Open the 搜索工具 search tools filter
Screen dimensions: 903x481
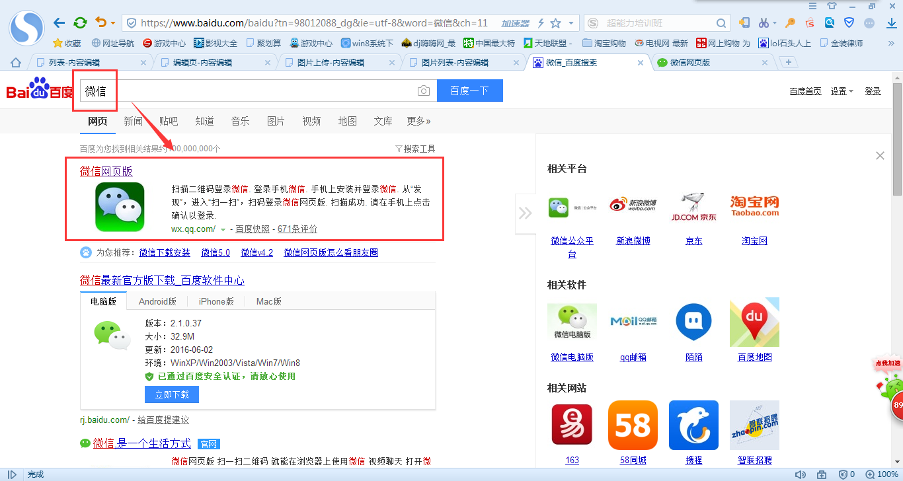(x=415, y=149)
